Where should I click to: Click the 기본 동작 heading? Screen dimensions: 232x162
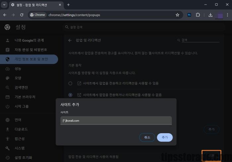(x=75, y=65)
